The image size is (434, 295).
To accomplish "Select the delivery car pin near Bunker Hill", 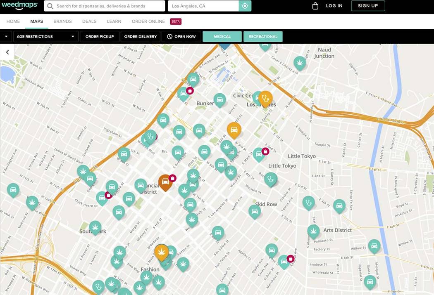I will (219, 100).
